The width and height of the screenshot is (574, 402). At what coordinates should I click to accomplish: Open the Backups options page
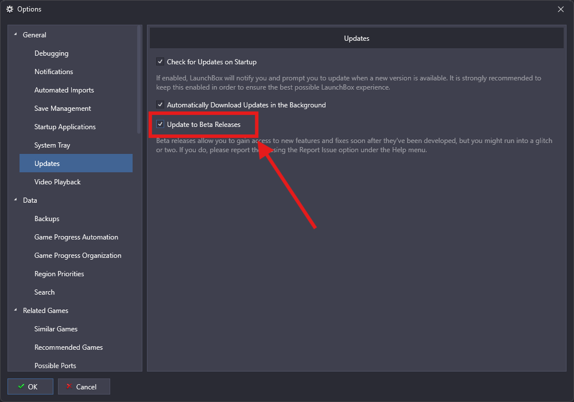tap(47, 219)
